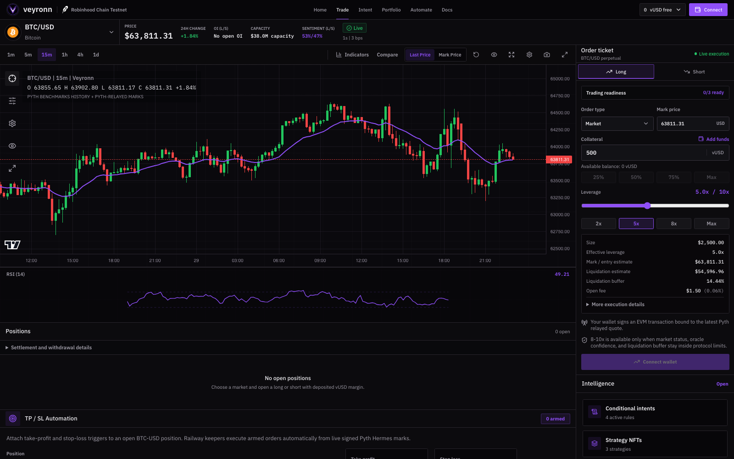Click the sidebar expand arrows icon
Viewport: 734px width, 459px height.
pyautogui.click(x=12, y=168)
